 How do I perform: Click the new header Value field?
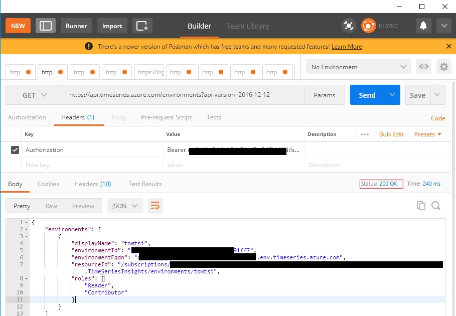point(234,165)
